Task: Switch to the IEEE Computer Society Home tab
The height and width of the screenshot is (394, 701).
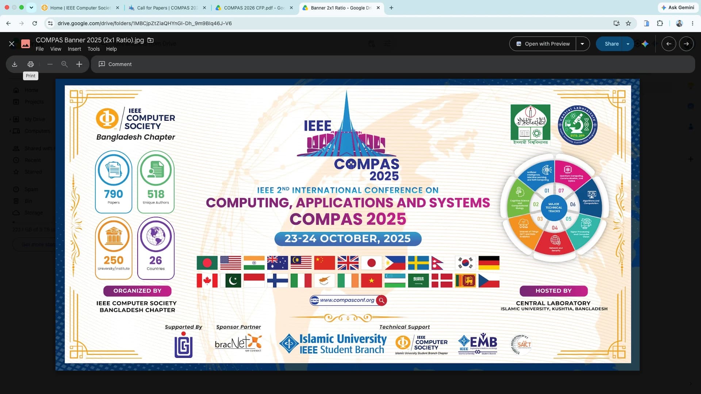Action: click(x=80, y=8)
